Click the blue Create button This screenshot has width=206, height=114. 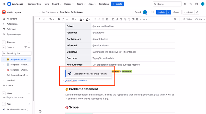[117, 4]
